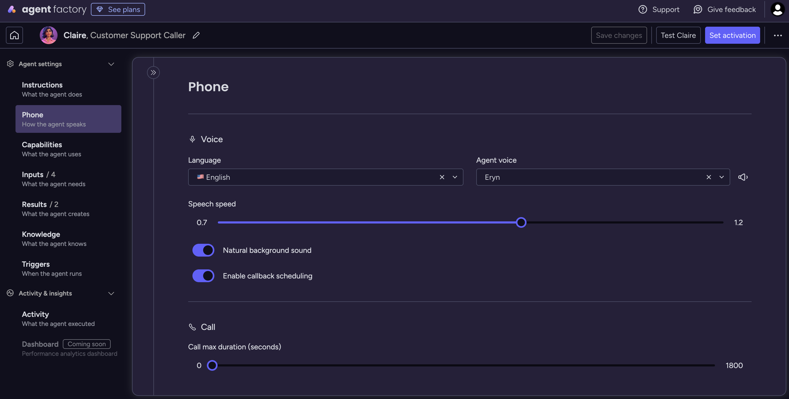
Task: Collapse the Agent settings section
Action: (111, 64)
